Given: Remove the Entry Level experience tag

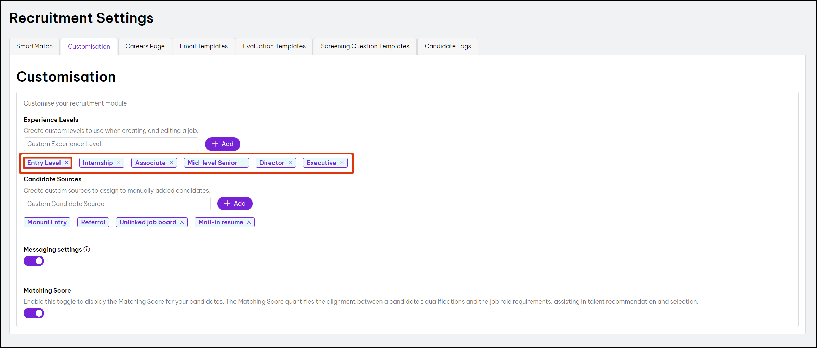Looking at the screenshot, I should (67, 163).
